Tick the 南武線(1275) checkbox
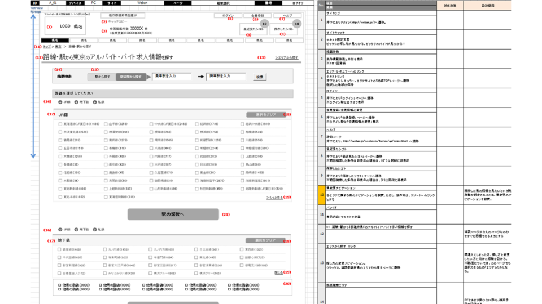 point(106,140)
